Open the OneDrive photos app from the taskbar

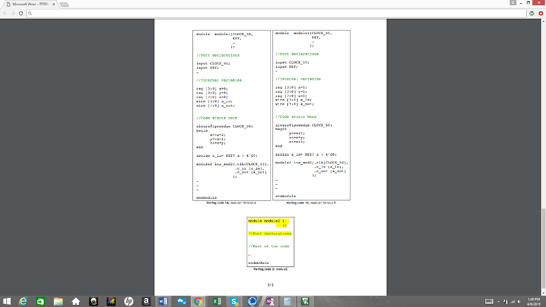point(182,301)
